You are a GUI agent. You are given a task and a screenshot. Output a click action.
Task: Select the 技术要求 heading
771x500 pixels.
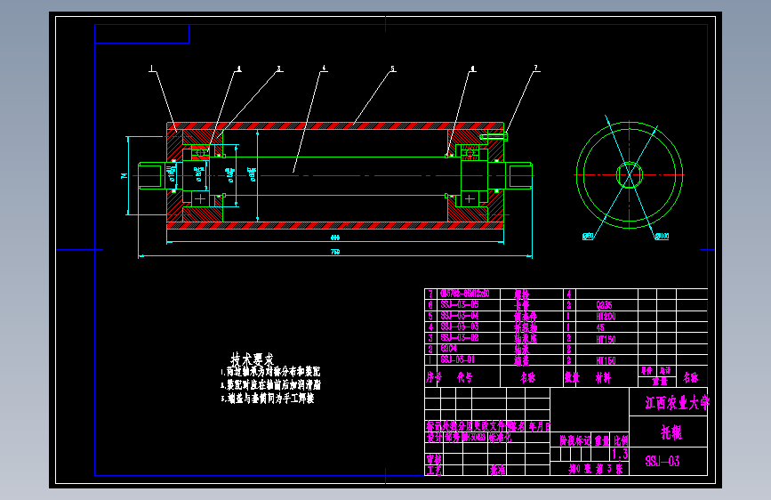tap(253, 359)
